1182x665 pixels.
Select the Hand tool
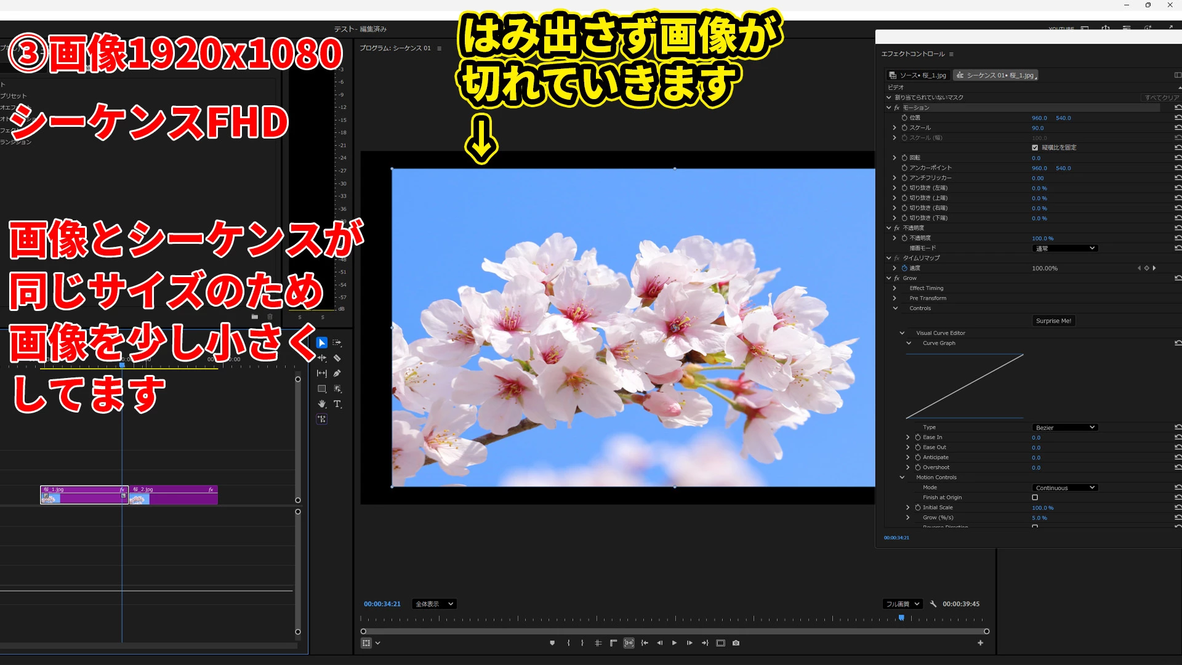tap(321, 404)
